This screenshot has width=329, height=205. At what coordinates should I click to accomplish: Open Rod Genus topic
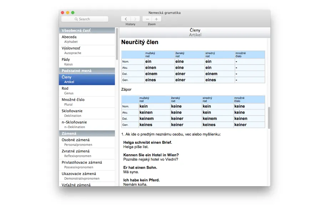pos(87,90)
